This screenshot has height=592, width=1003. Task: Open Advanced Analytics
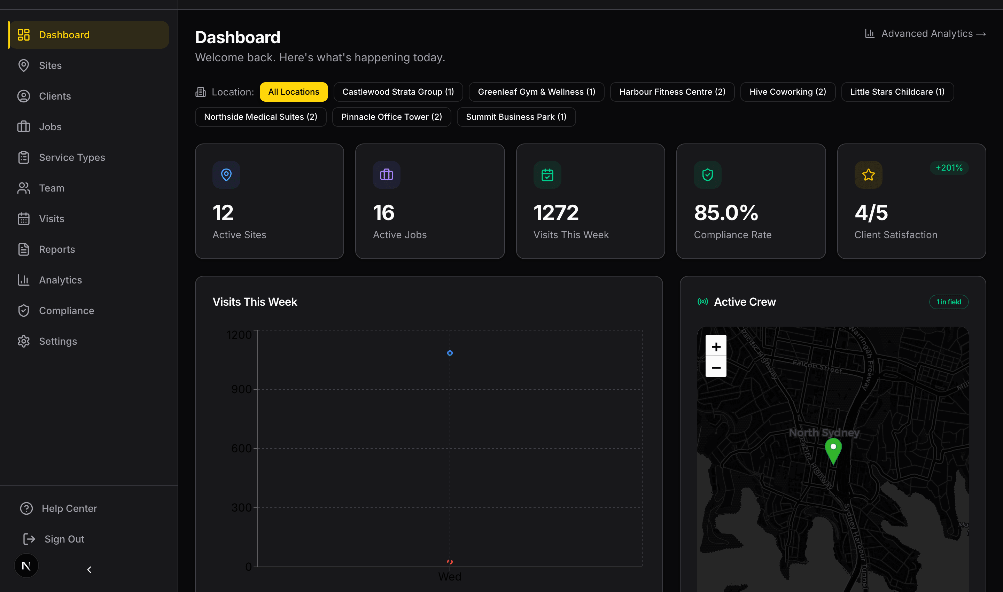(x=926, y=33)
